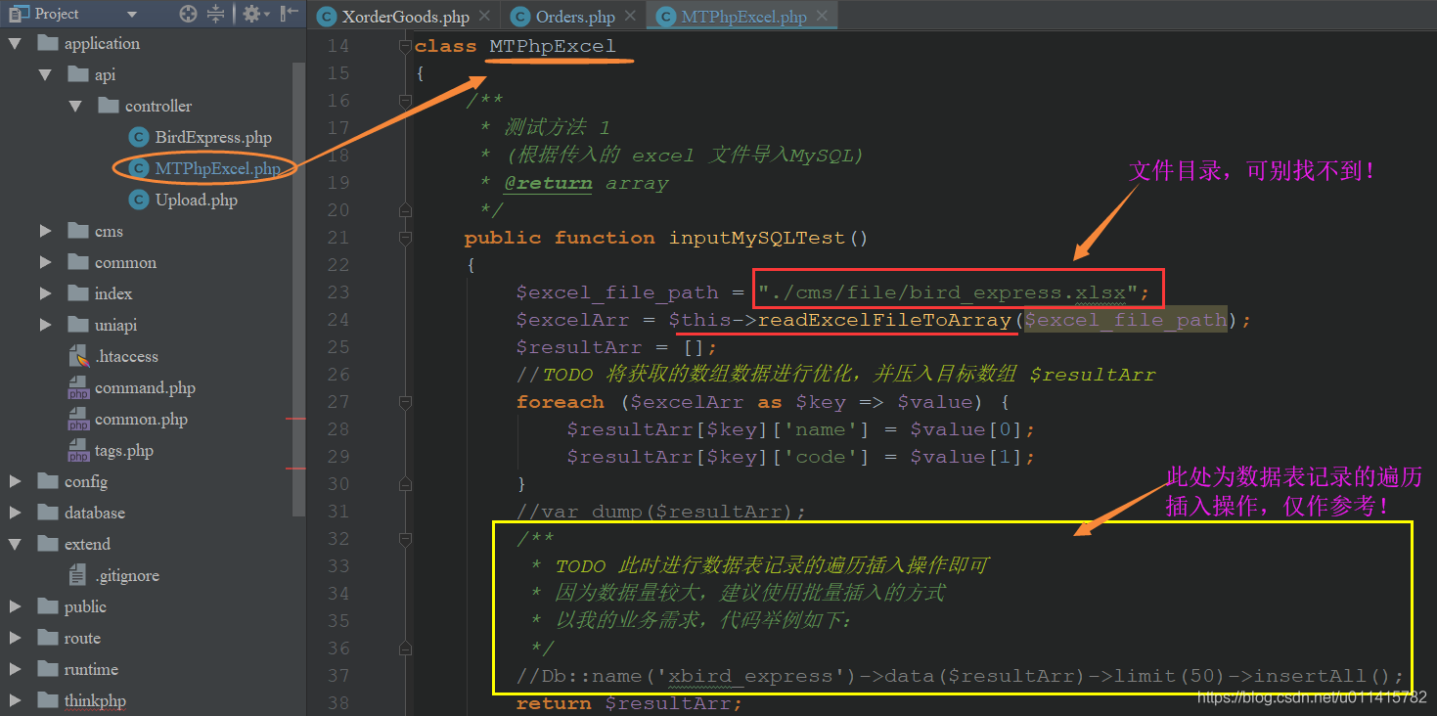Click the cms folder icon
The height and width of the screenshot is (716, 1437).
pyautogui.click(x=78, y=231)
